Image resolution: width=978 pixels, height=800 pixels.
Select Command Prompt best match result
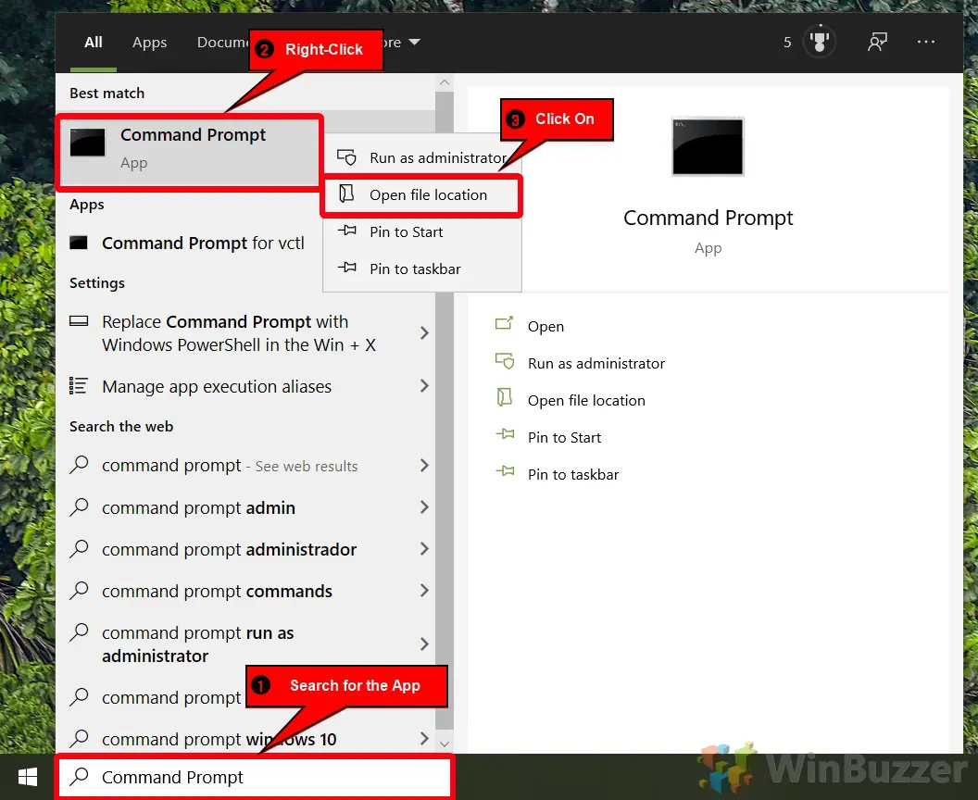[189, 150]
